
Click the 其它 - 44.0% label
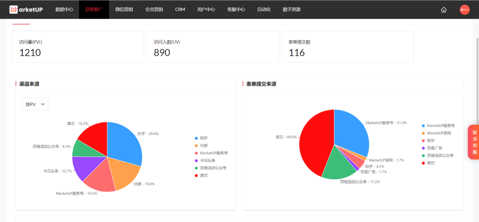[286, 137]
